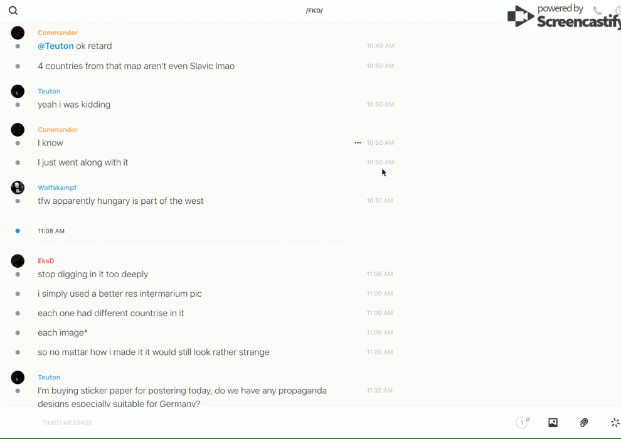This screenshot has height=439, width=621.
Task: Click the @Teuton mention link
Action: coord(56,46)
